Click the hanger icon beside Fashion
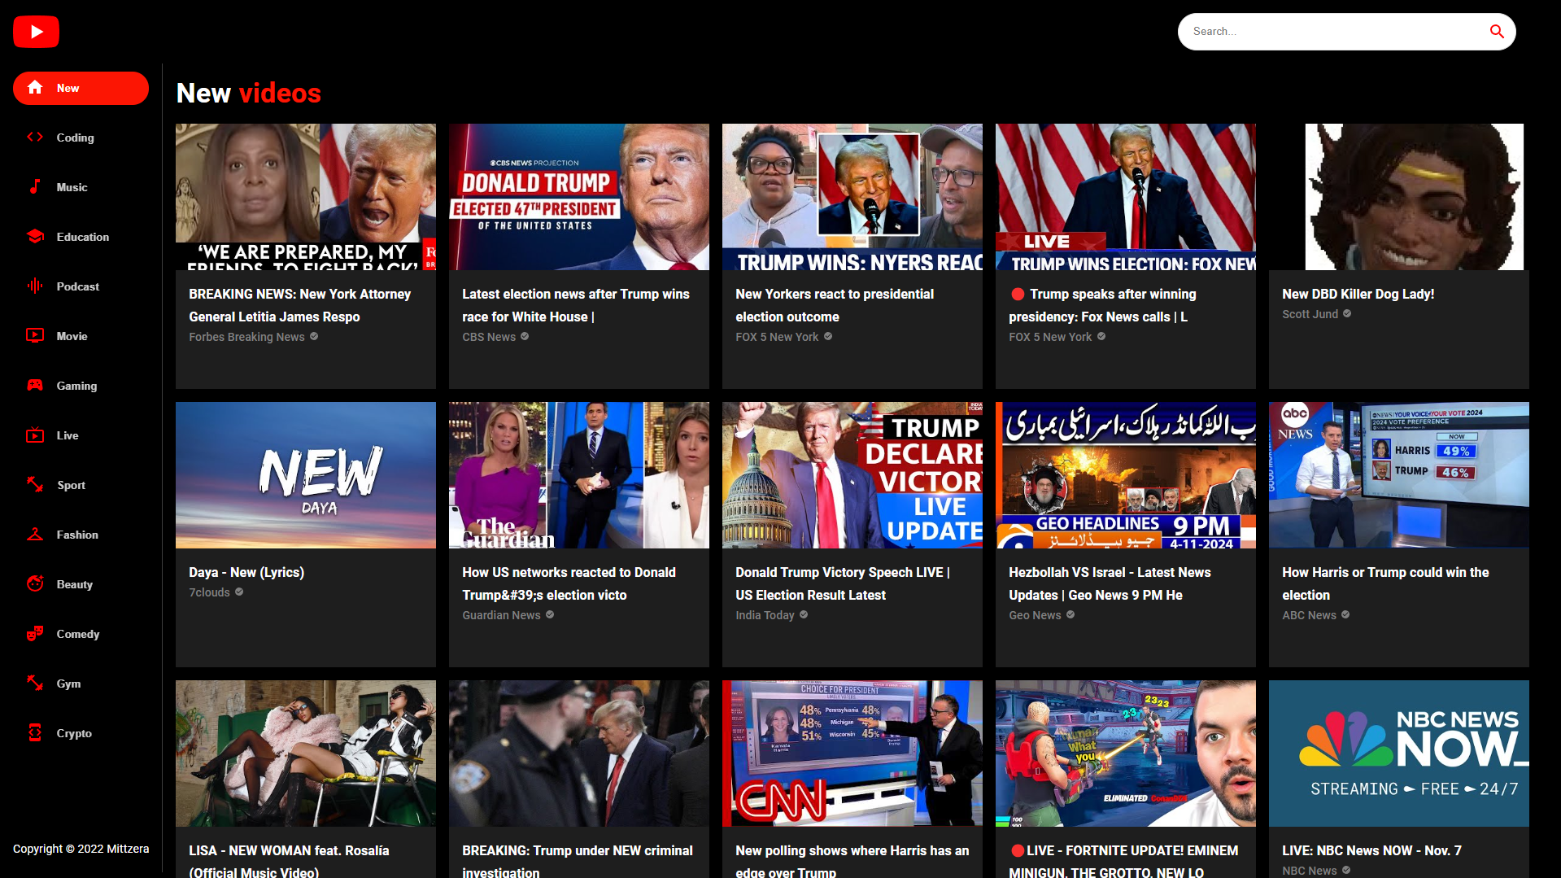The image size is (1561, 878). click(35, 535)
